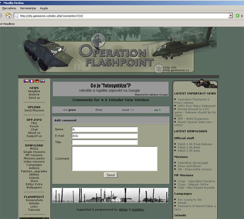This screenshot has height=219, width=244.
Task: Open Operation Flashpoint 2 Press release news
Action: 192,101
